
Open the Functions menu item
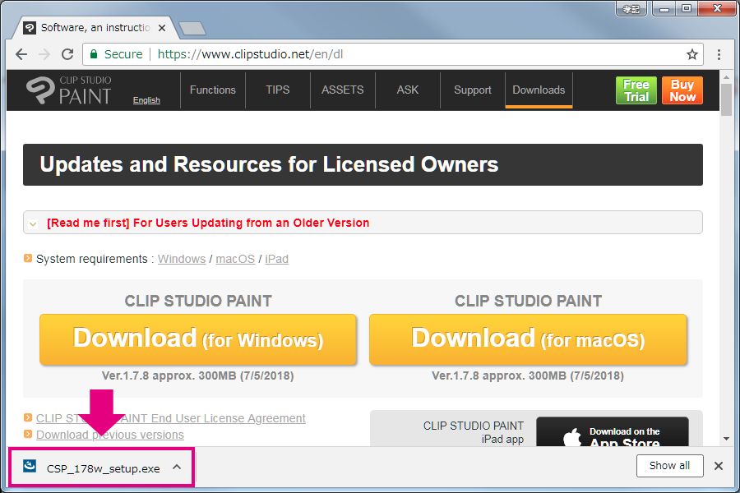click(212, 90)
